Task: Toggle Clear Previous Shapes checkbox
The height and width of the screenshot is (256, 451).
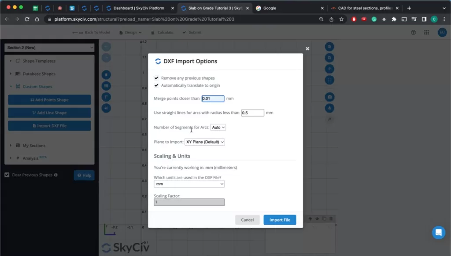Action: pyautogui.click(x=7, y=175)
